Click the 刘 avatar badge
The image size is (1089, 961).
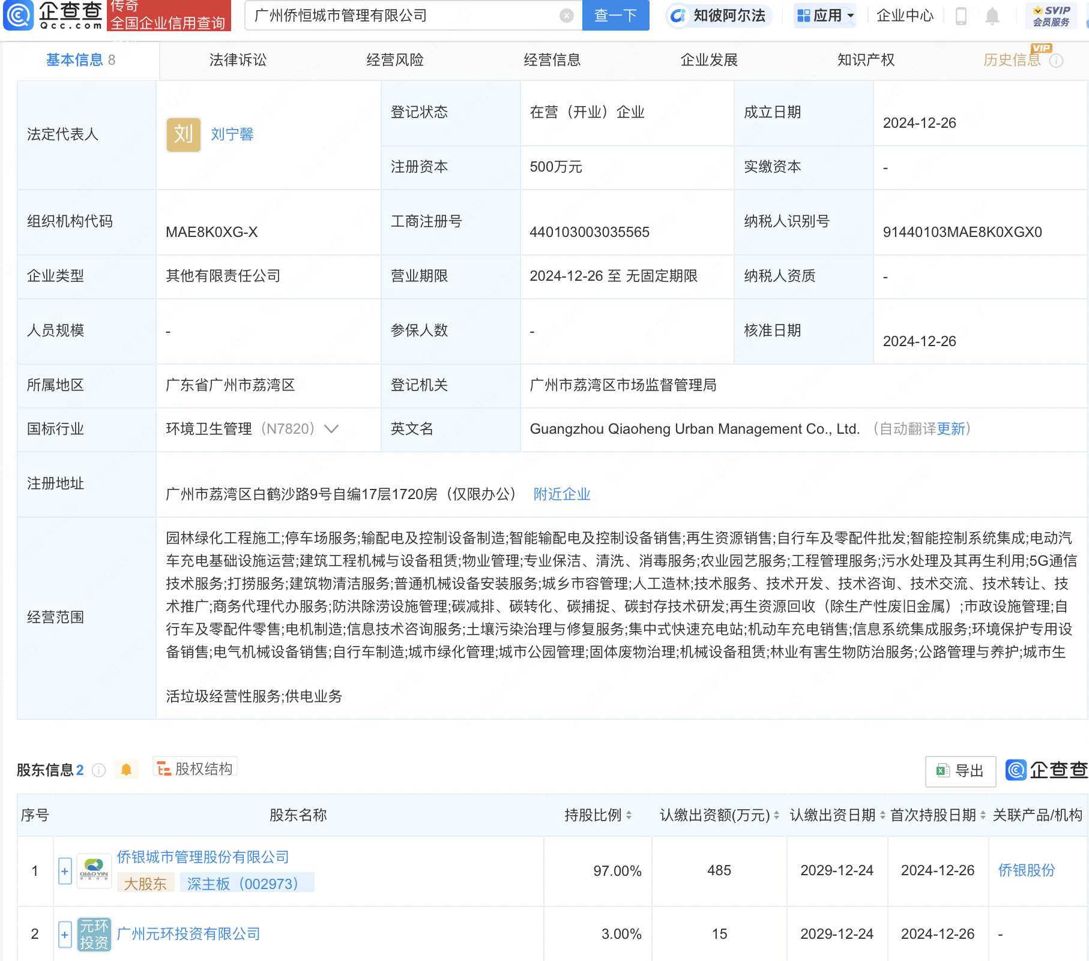click(184, 134)
